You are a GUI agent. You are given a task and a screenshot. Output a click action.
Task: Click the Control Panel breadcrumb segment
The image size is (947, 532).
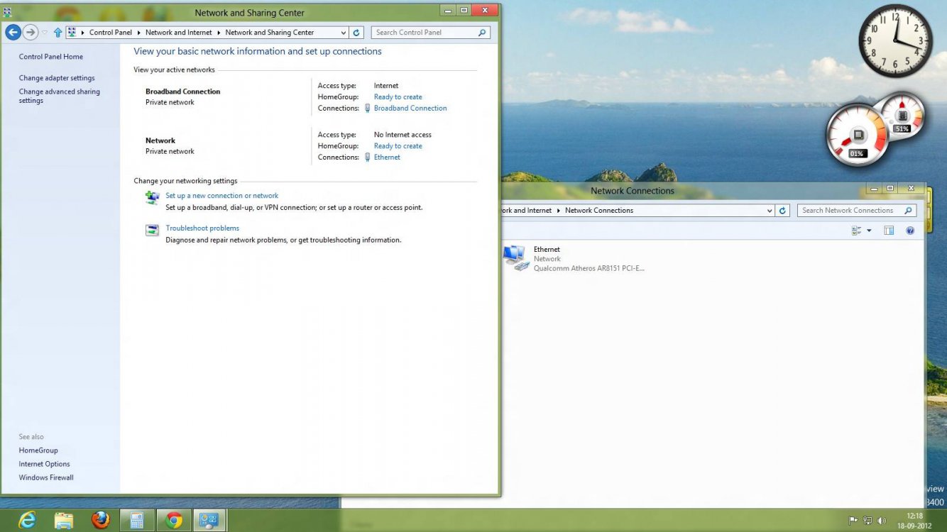pyautogui.click(x=111, y=33)
